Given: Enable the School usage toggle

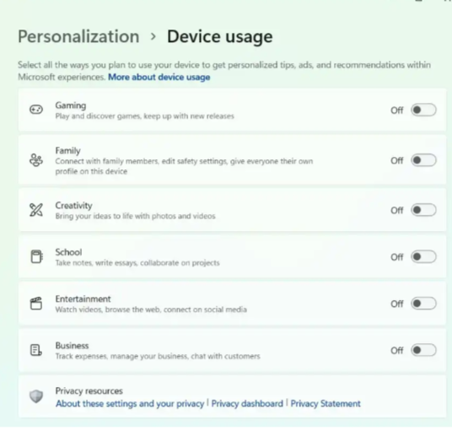Looking at the screenshot, I should point(423,257).
